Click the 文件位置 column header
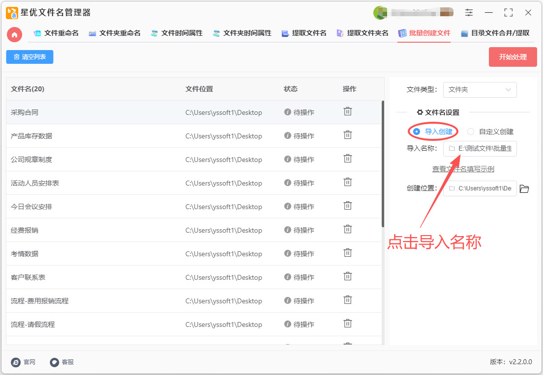 [199, 89]
